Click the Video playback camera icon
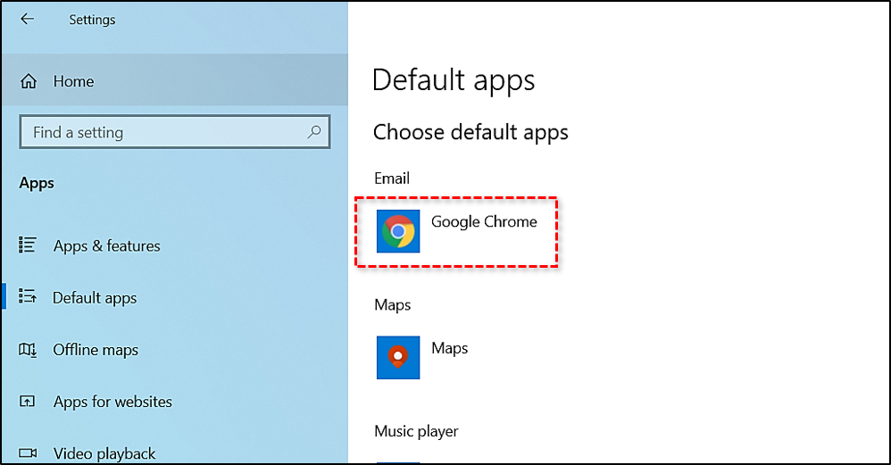Screen dimensions: 891x465 pos(28,453)
